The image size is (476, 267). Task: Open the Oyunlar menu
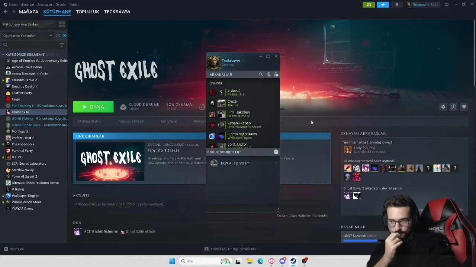tap(61, 4)
